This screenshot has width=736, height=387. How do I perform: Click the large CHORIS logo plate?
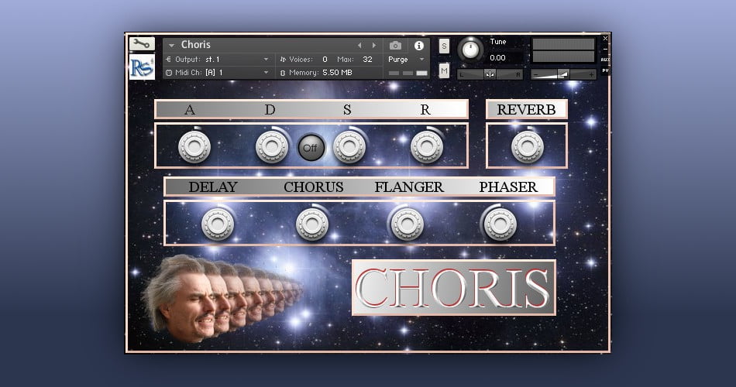click(x=453, y=287)
